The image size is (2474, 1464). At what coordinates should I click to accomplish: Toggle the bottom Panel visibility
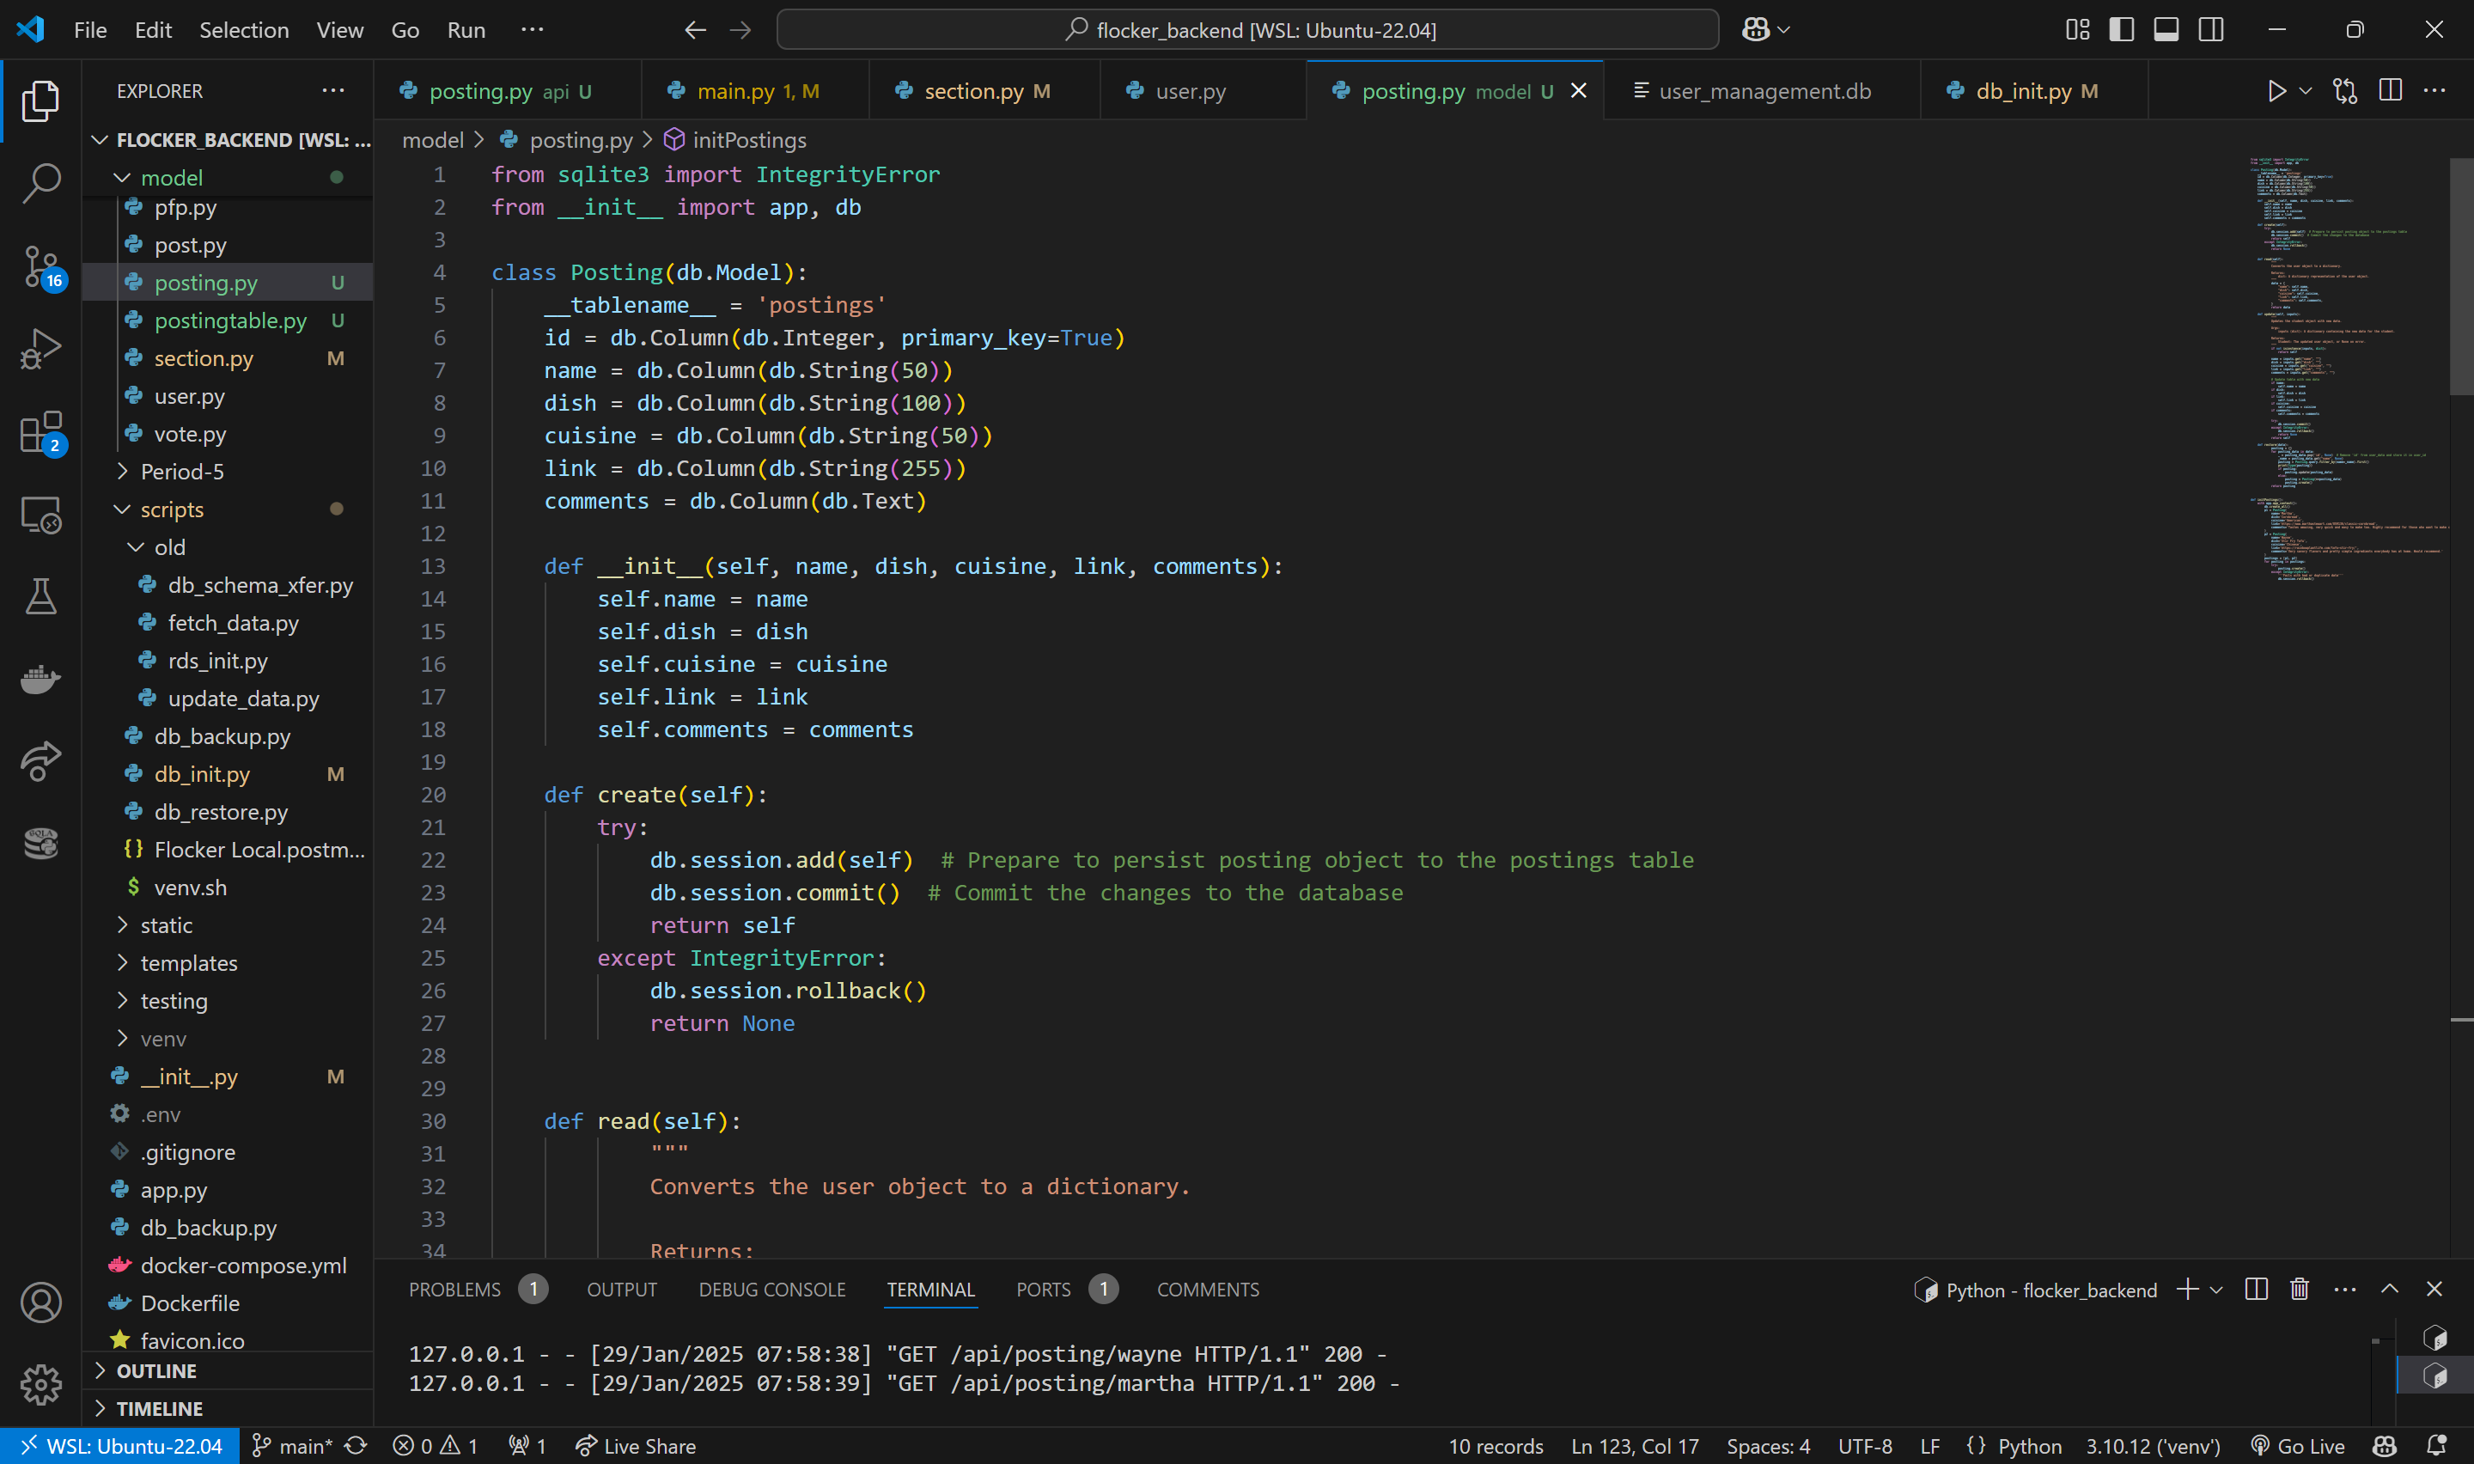coord(2166,29)
